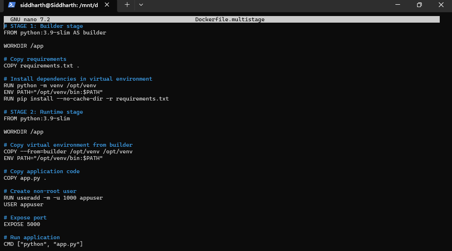The width and height of the screenshot is (452, 251).
Task: Click the Dockerfile.multistage filename in nano header
Action: 230,19
